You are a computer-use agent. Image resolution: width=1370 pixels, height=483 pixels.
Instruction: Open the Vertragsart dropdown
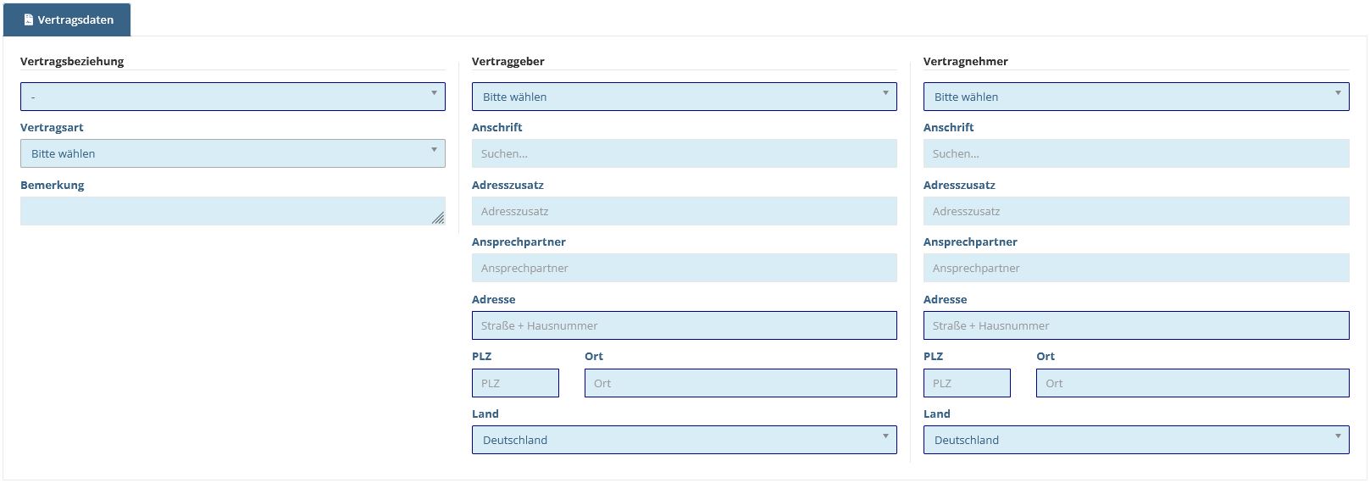point(233,153)
